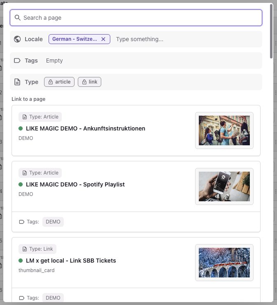The image size is (277, 305).
Task: Click the DEMO tag on SBB Tickets card
Action: pos(53,298)
